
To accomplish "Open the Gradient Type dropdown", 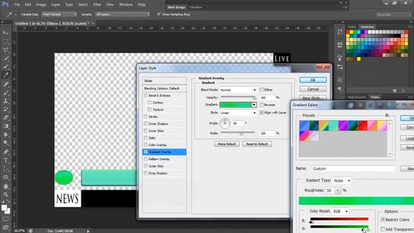I will 342,181.
